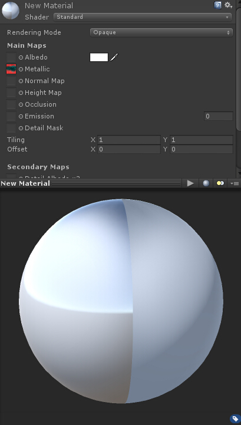The width and height of the screenshot is (241, 425).
Task: Pick the Occlusion texture selector circle
Action: click(x=21, y=104)
